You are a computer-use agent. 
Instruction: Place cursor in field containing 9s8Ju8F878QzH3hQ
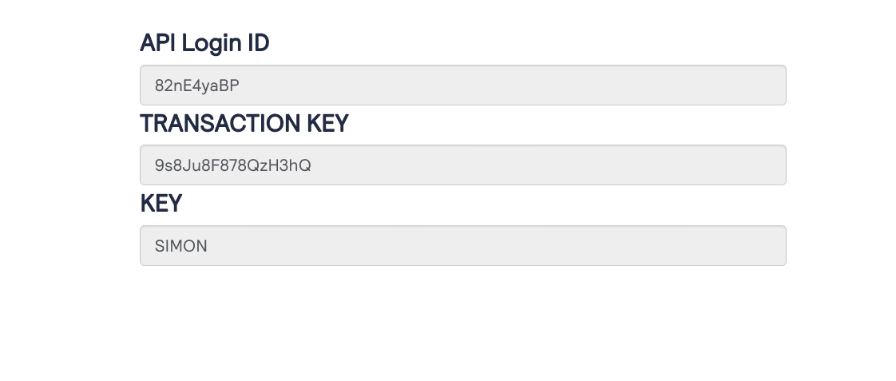[463, 165]
